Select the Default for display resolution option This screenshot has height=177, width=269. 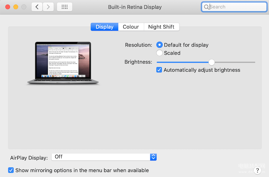(x=159, y=45)
